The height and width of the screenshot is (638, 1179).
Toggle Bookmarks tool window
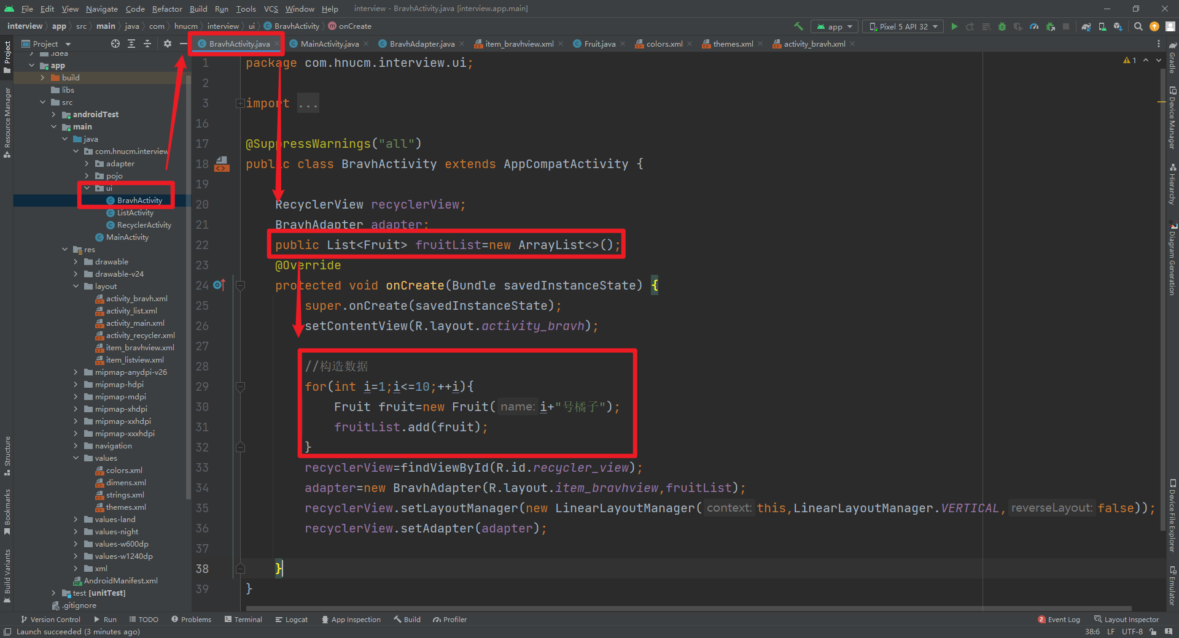(x=7, y=512)
